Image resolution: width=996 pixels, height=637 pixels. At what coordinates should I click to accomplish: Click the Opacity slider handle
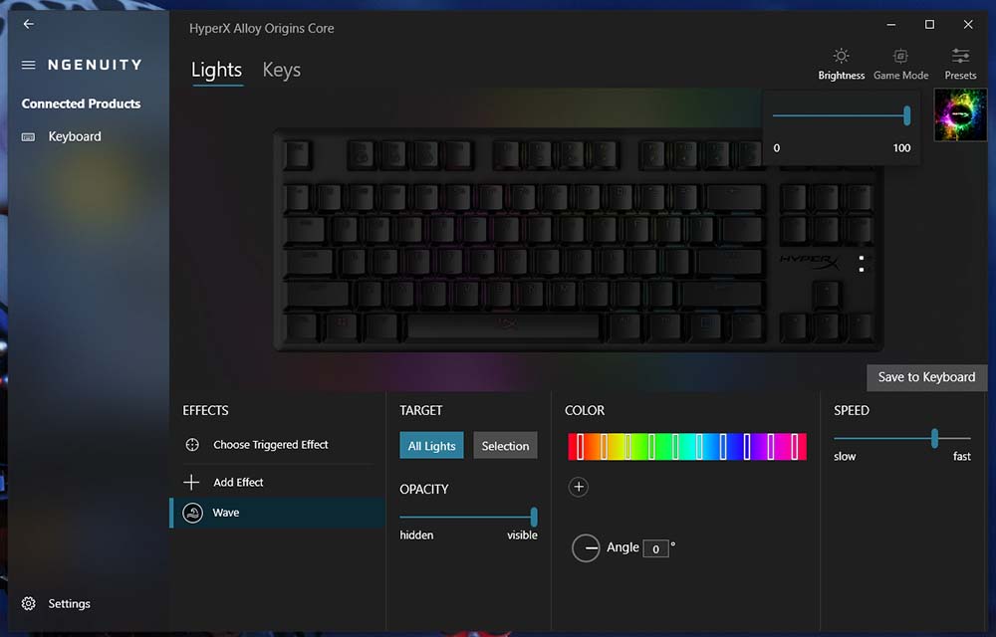click(x=534, y=517)
